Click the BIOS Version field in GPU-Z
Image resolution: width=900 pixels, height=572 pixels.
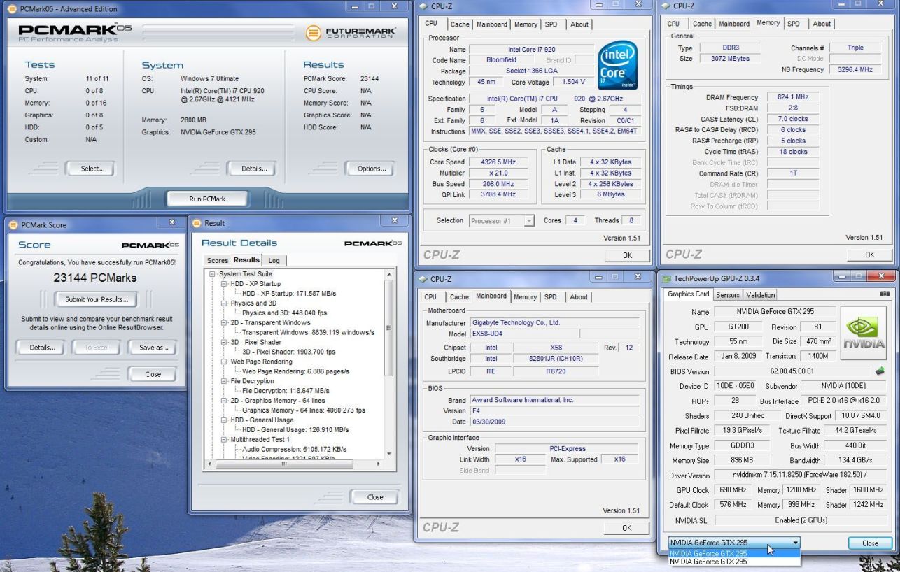[791, 371]
